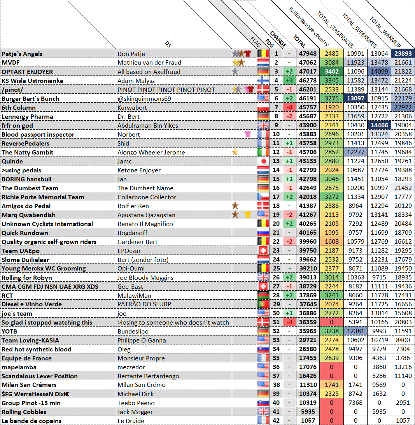Click the DS cell Collarbone Collector

pos(174,197)
